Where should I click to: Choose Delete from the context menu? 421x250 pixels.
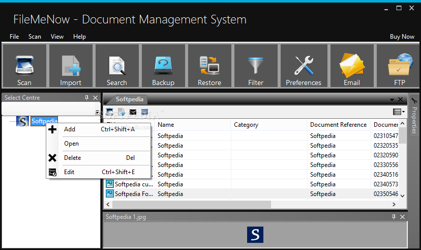(x=99, y=158)
